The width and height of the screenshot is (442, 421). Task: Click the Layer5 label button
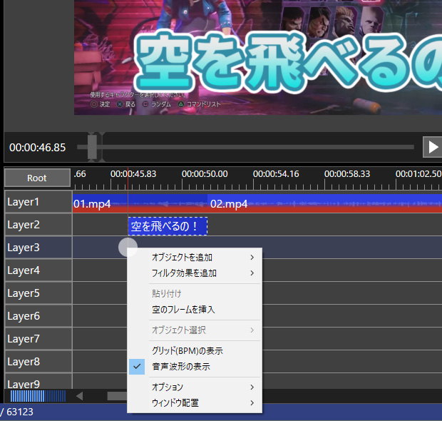(38, 293)
